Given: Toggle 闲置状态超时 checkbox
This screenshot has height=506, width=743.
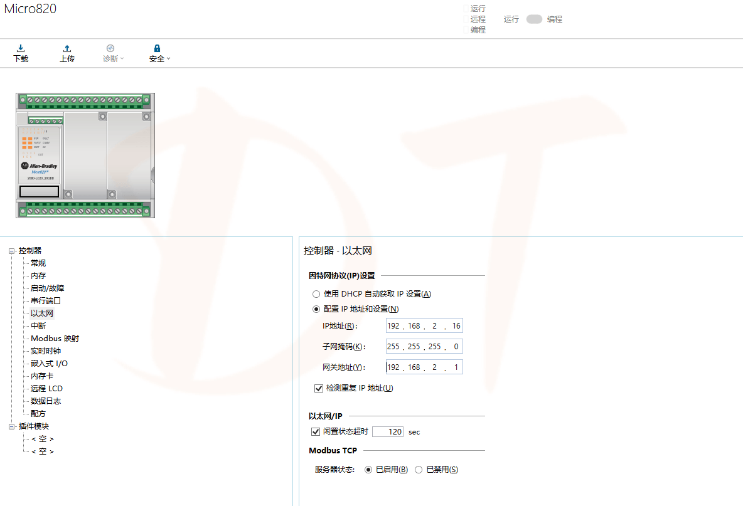Looking at the screenshot, I should [316, 431].
